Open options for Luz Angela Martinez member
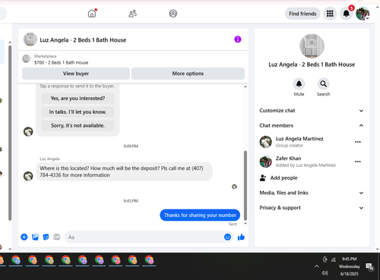380x280 pixels. point(358,142)
